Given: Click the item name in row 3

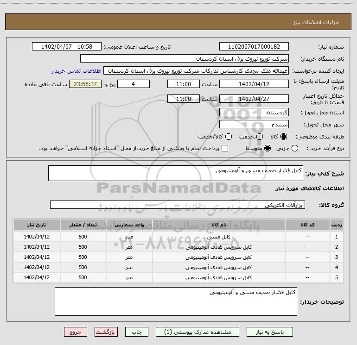Looking at the screenshot, I should pyautogui.click(x=218, y=257).
